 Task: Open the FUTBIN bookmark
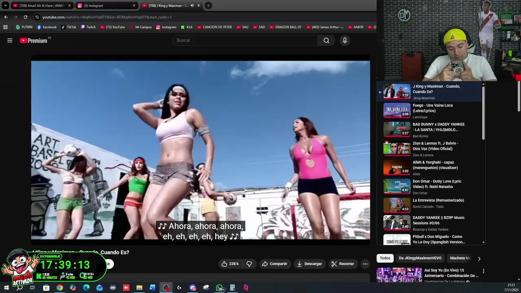coord(24,27)
